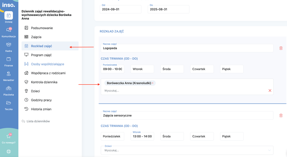Viewport: 287px width, 157px height.
Task: Click the Od start date field
Action: 121,9
